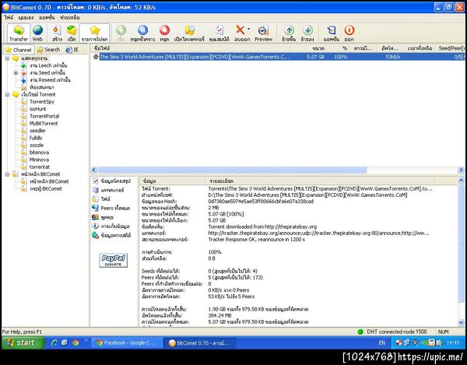Image resolution: width=467 pixels, height=365 pixels.
Task: Sort by the % progress column header
Action: click(x=339, y=48)
